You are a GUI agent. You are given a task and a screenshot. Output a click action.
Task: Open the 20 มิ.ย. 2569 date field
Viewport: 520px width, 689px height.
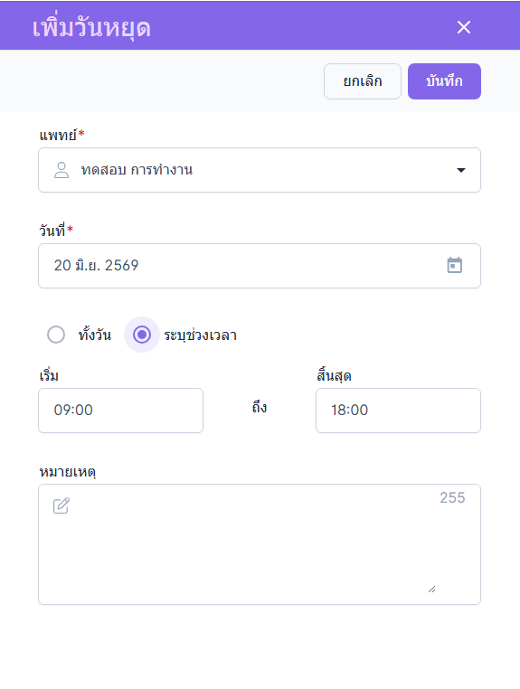(260, 266)
